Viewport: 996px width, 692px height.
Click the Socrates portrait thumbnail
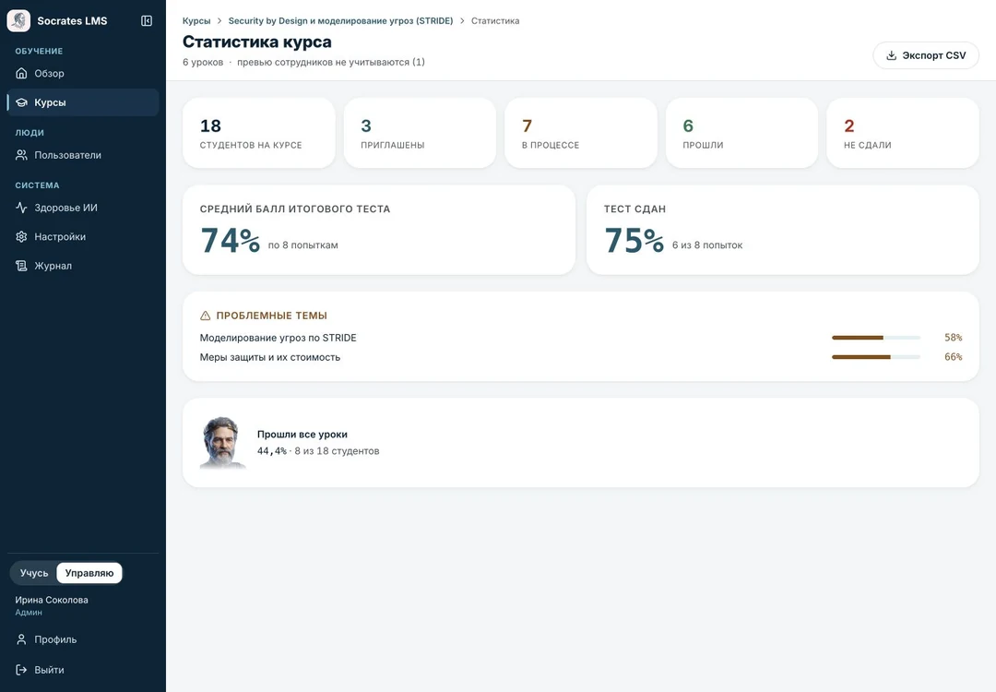click(x=223, y=443)
